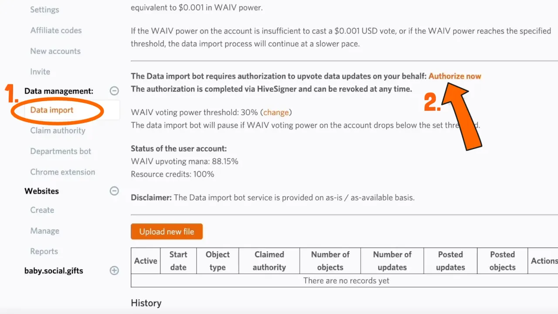Click the Active column header

pos(146,261)
